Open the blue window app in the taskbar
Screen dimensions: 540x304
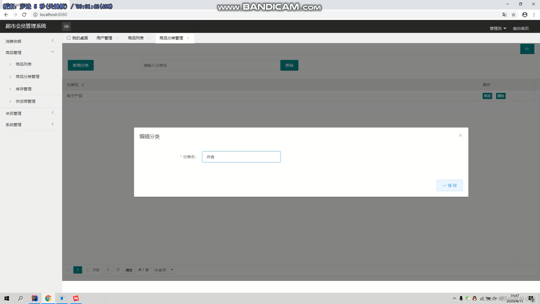coord(62,298)
